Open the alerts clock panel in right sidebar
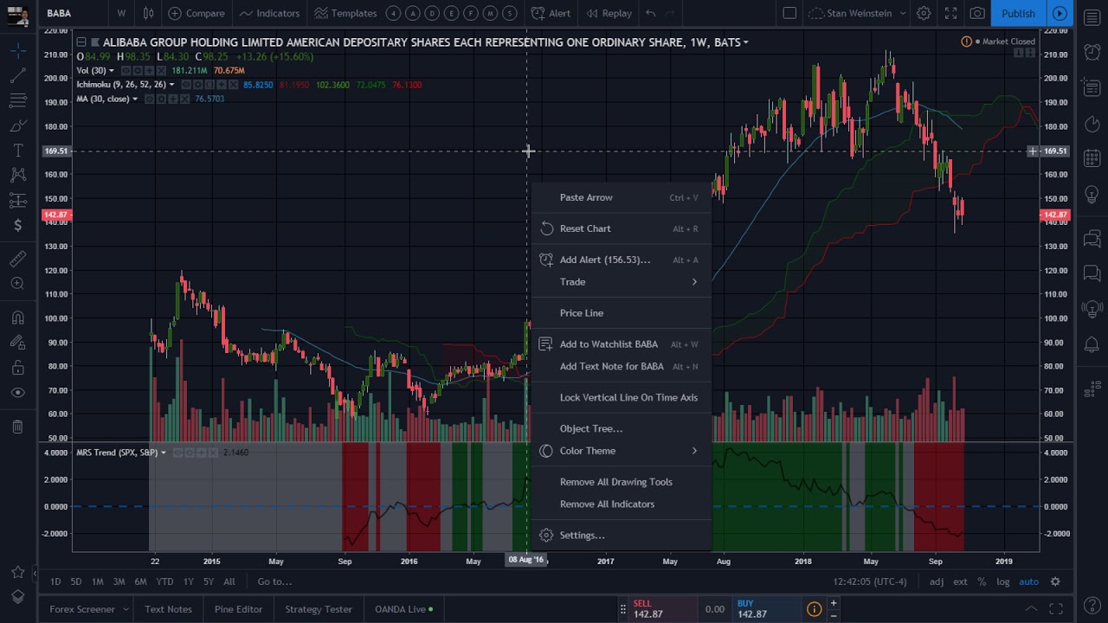 click(1092, 54)
